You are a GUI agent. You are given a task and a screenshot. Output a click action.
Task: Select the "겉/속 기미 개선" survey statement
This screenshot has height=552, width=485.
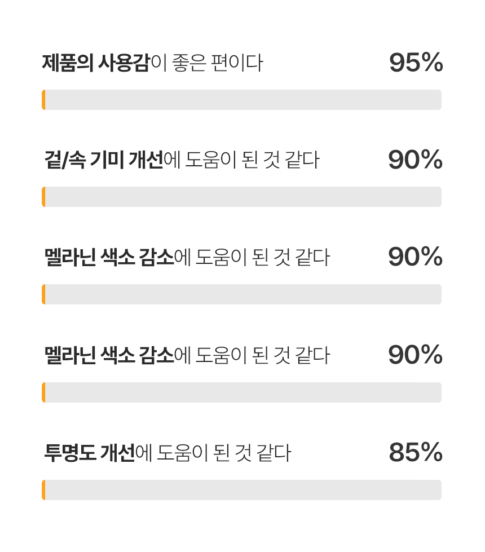(182, 160)
